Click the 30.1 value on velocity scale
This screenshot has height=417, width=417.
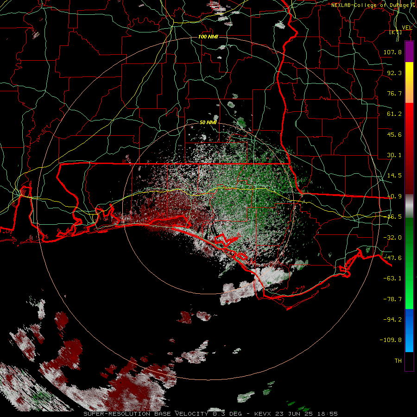click(394, 155)
